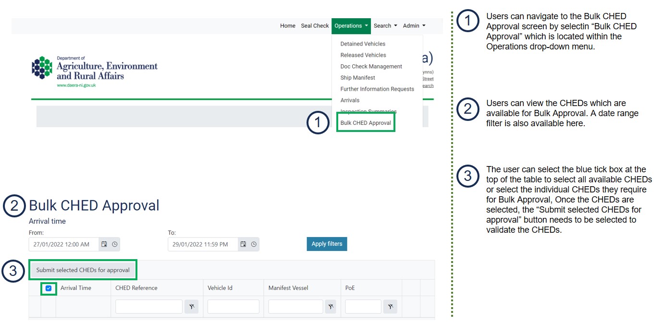Sort by the Arrival Time column header
Viewport: 663px width, 322px height.
76,288
